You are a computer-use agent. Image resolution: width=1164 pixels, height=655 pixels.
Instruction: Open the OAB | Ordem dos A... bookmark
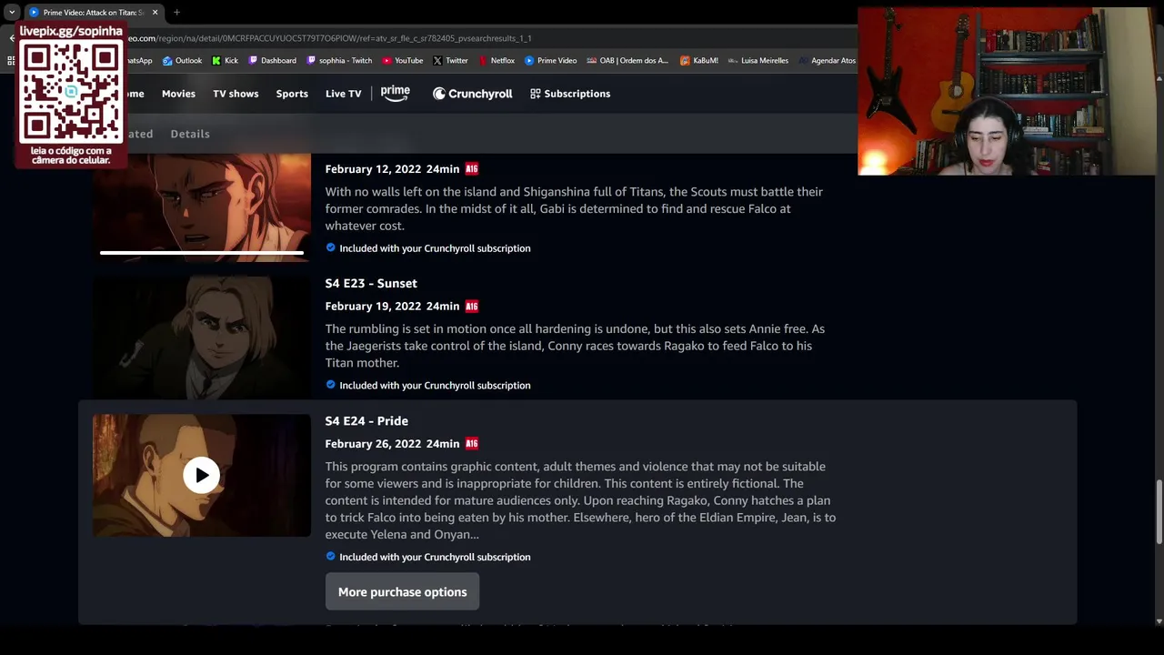(627, 61)
